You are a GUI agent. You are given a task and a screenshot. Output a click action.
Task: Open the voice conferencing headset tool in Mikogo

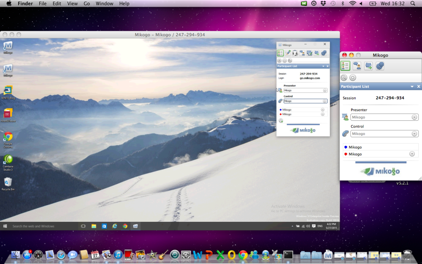click(295, 53)
